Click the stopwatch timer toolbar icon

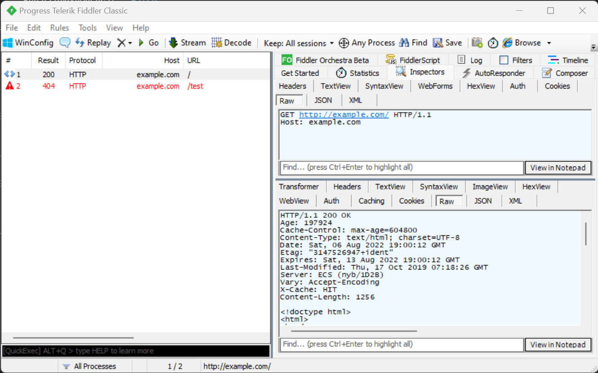(x=493, y=43)
